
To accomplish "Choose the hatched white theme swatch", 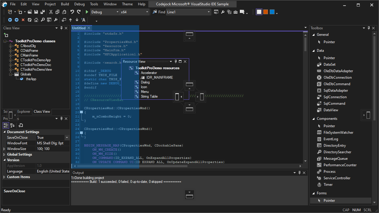I will point(259,12).
